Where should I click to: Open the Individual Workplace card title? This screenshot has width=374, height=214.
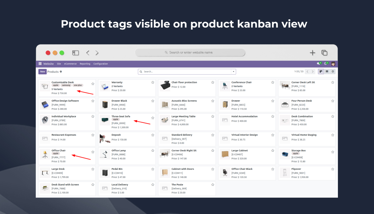[x=64, y=117]
